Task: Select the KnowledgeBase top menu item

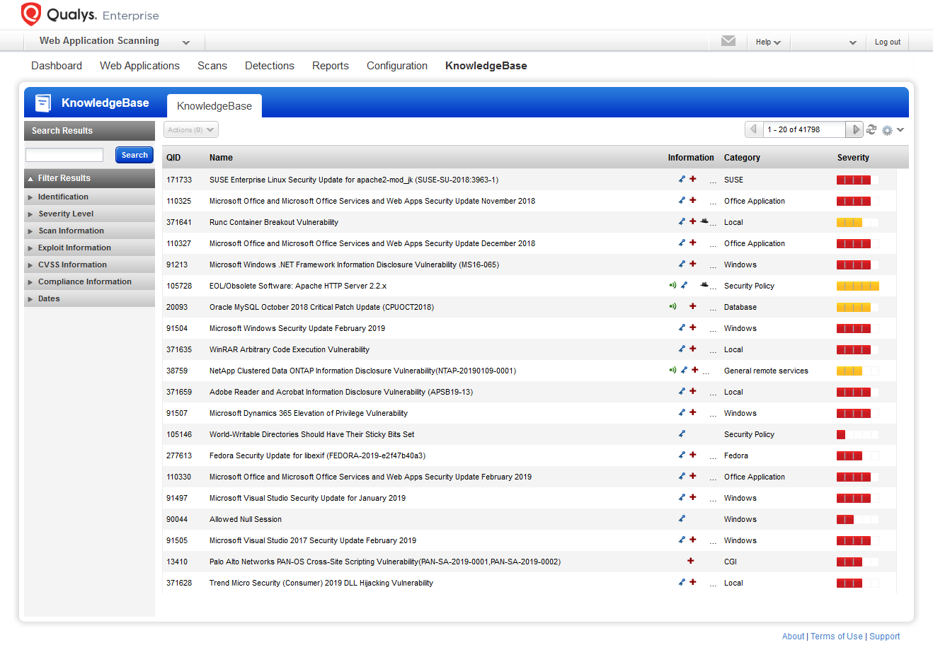Action: pos(486,66)
